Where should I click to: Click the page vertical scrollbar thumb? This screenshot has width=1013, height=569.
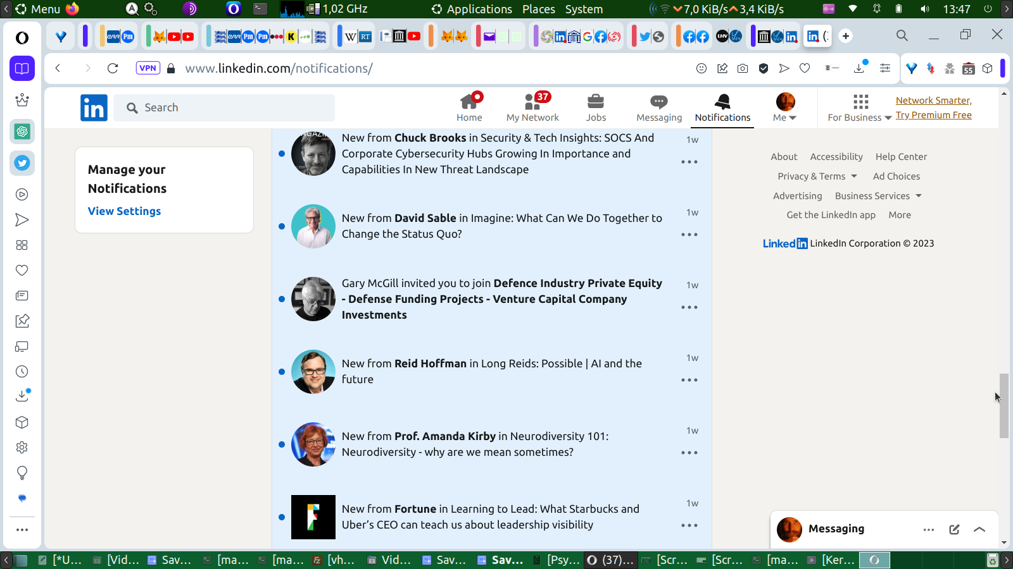coord(1004,405)
